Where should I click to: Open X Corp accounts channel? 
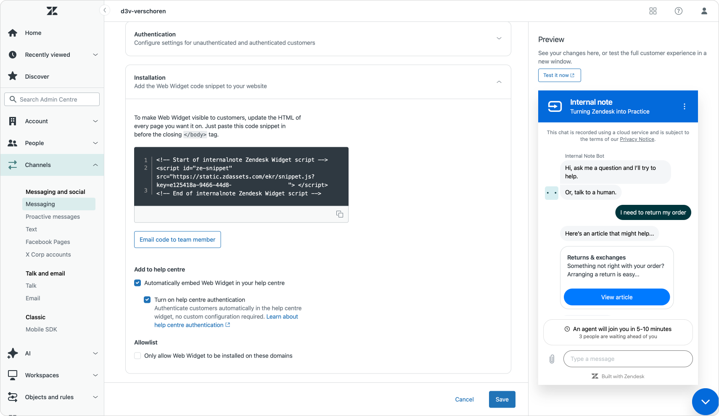[48, 254]
